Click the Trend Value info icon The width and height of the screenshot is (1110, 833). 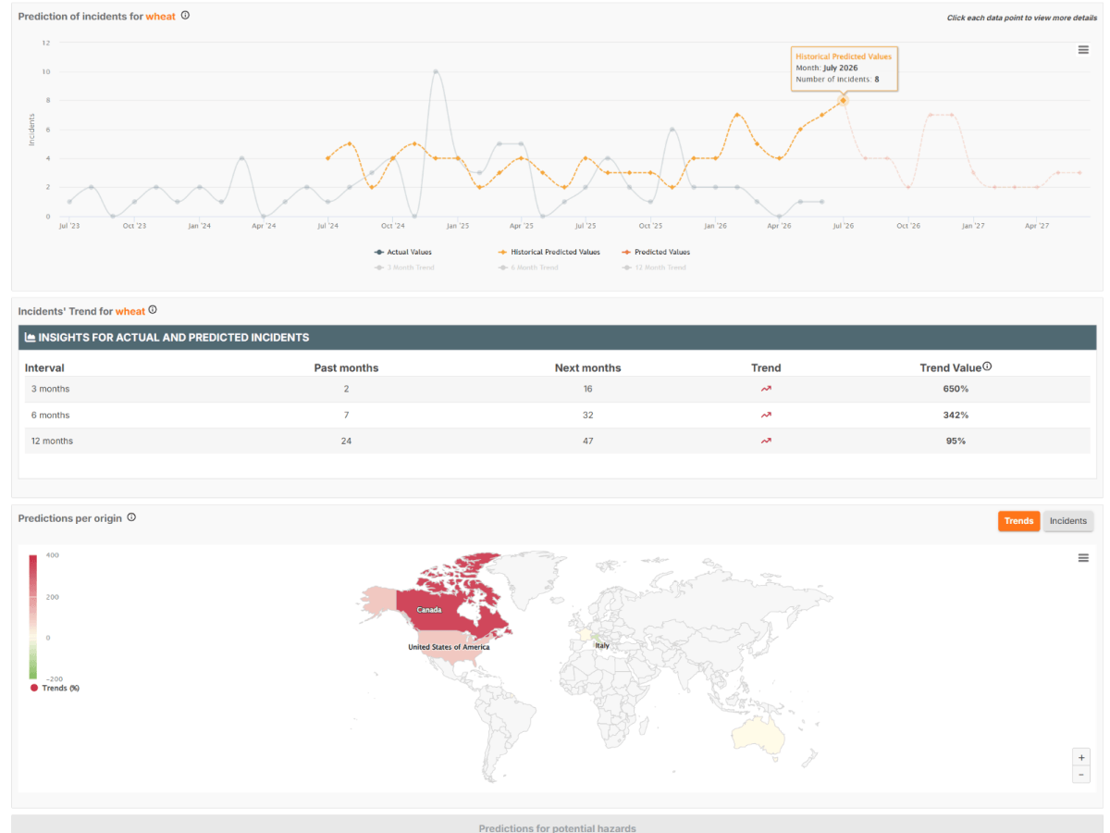tap(987, 367)
